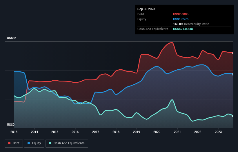
Task: Click the 2020 x-axis label
Action: (157, 132)
